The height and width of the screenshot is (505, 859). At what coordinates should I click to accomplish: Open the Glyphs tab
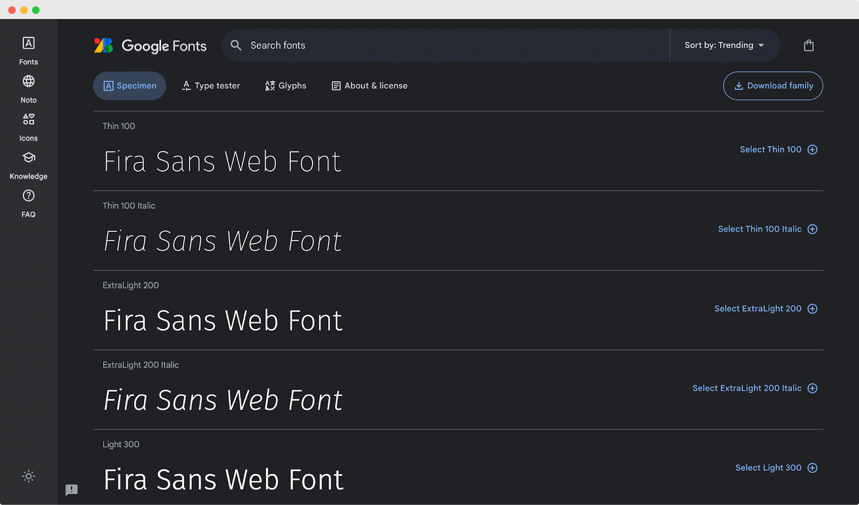tap(285, 85)
